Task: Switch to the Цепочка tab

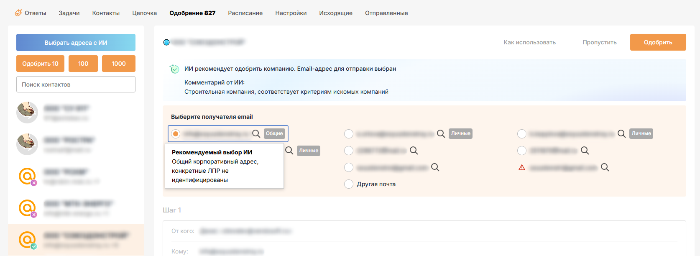Action: [x=144, y=13]
